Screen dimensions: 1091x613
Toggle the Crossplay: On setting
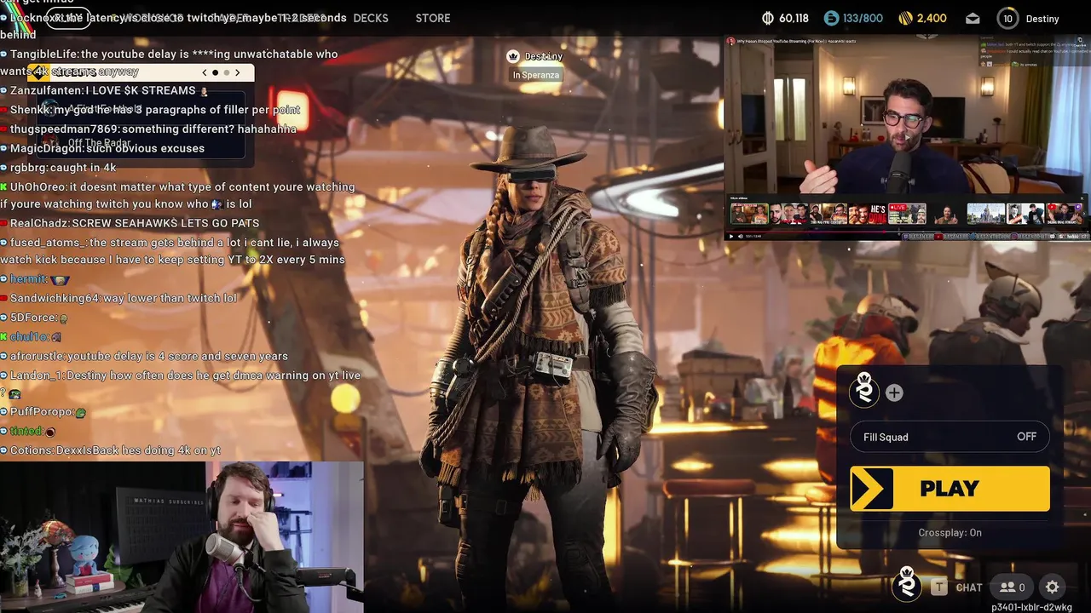pyautogui.click(x=950, y=532)
